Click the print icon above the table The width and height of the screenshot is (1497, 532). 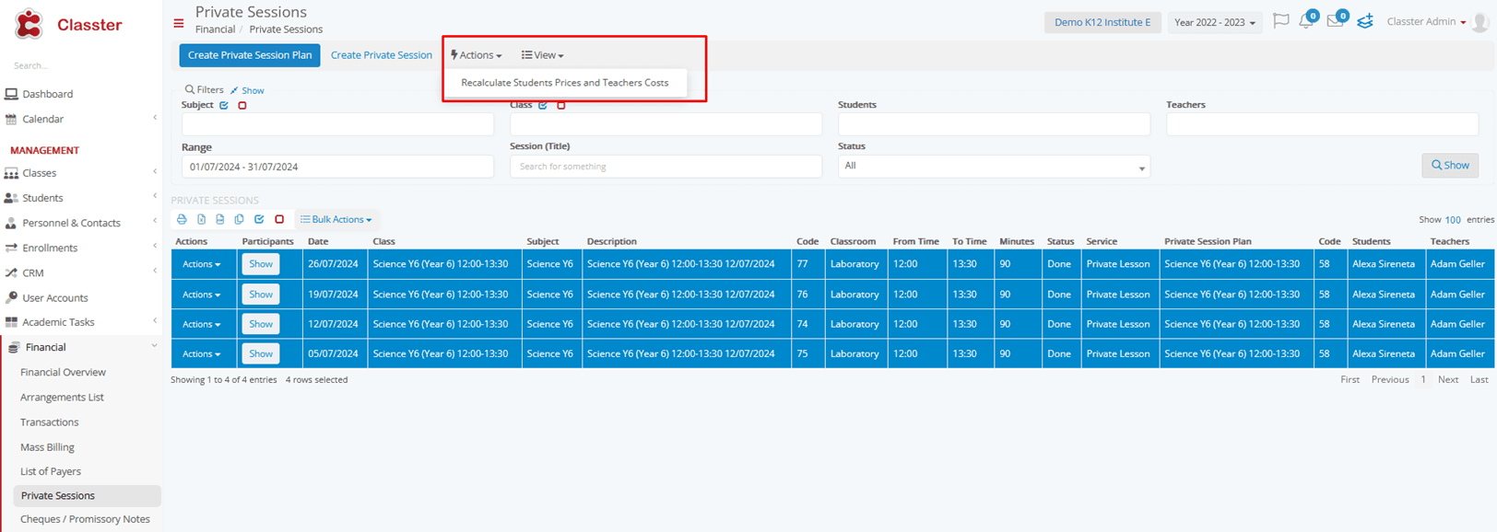click(182, 219)
